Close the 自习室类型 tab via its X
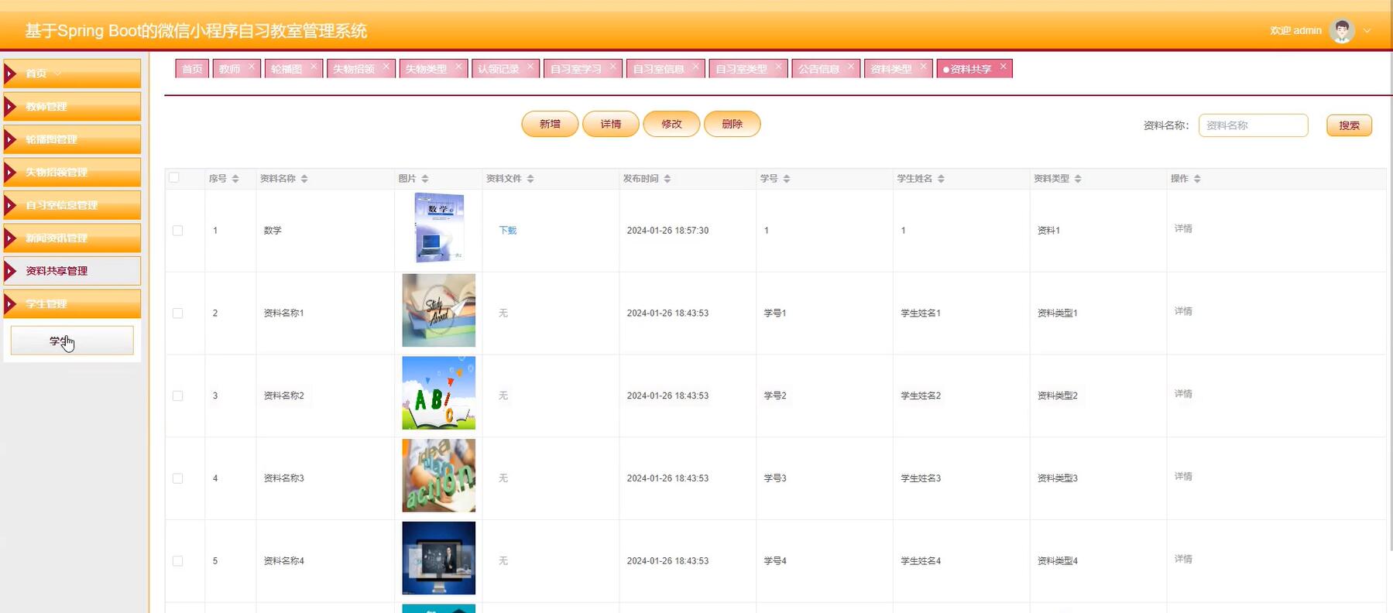Image resolution: width=1393 pixels, height=613 pixels. (778, 67)
